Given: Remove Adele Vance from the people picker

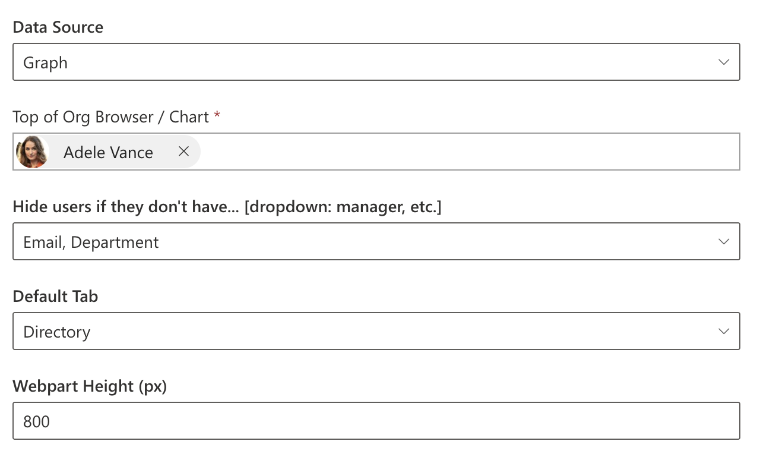Looking at the screenshot, I should pyautogui.click(x=184, y=152).
